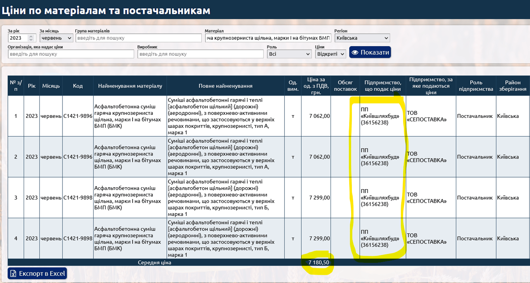
Task: Click the average price value 7 180,50
Action: pyautogui.click(x=319, y=262)
